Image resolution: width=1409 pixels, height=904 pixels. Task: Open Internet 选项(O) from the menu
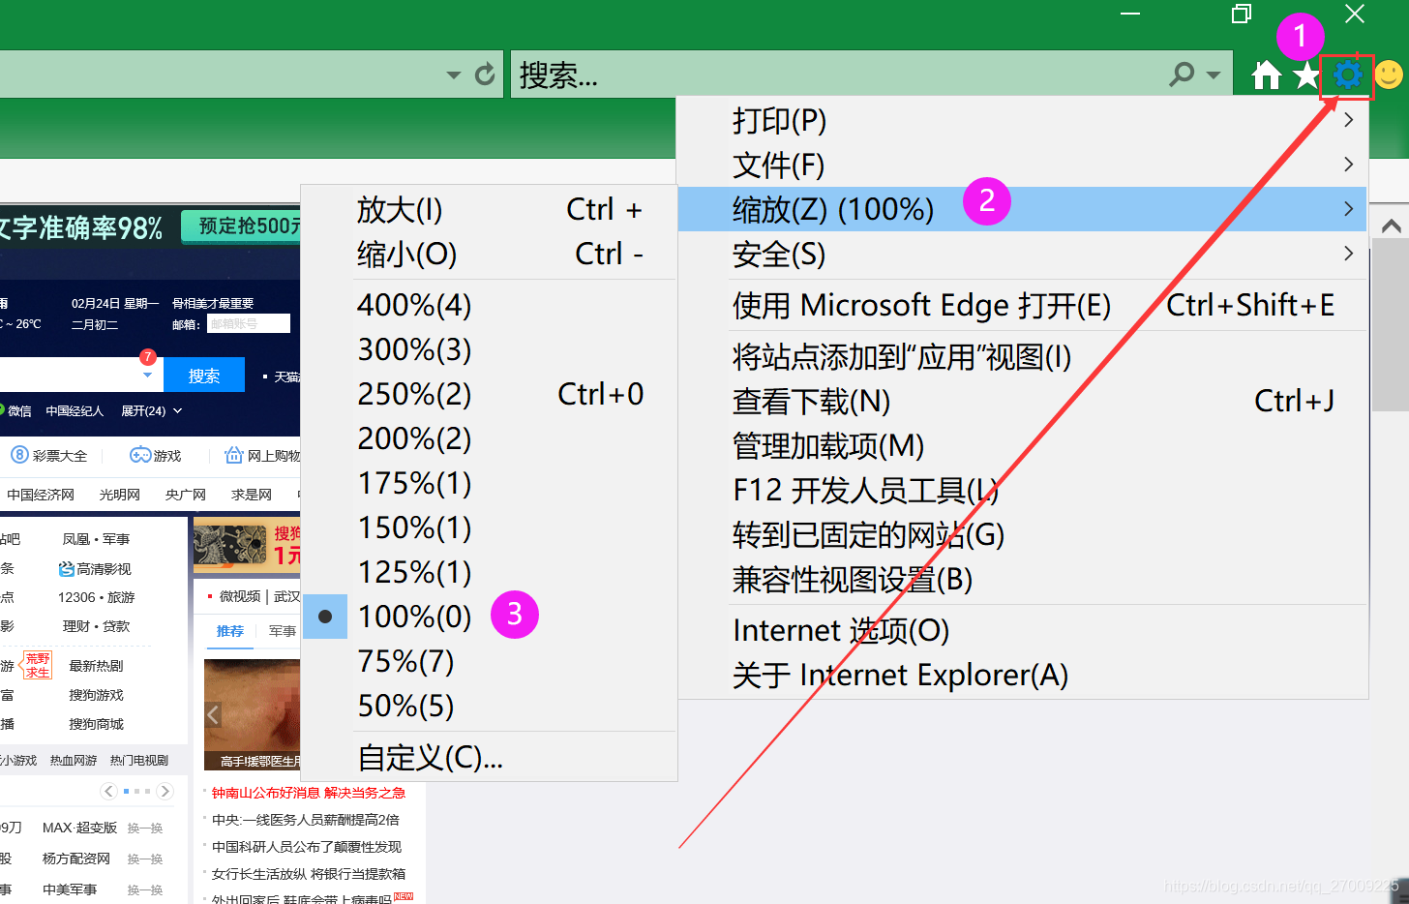click(x=840, y=630)
